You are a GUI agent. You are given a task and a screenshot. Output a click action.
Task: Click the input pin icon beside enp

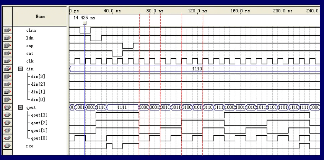7,46
